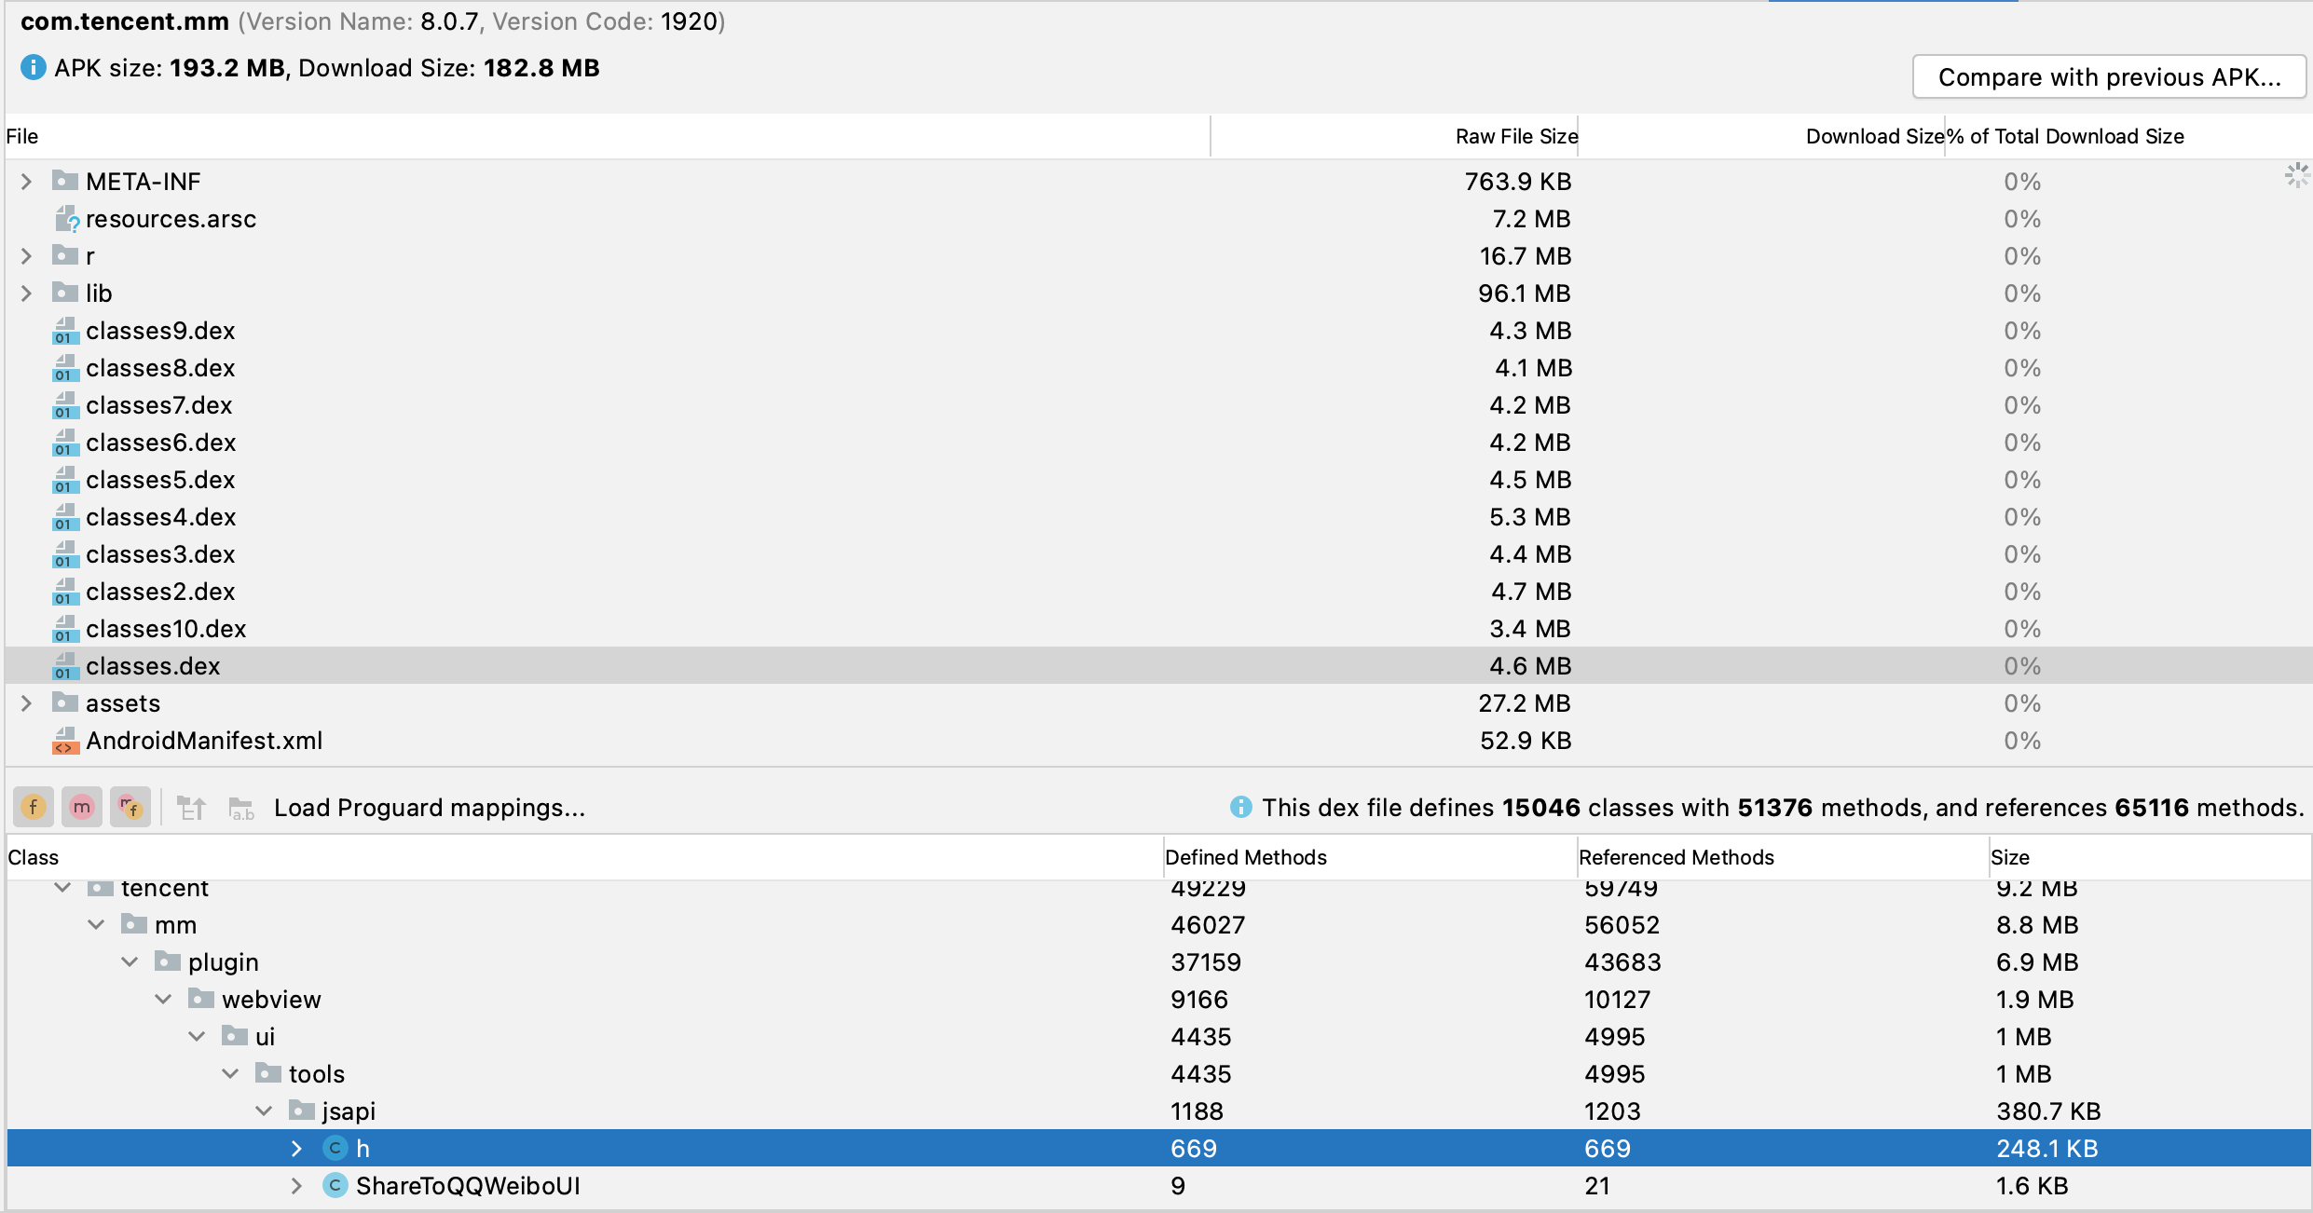Select the resources.arsc file icon
2313x1213 pixels.
66,219
